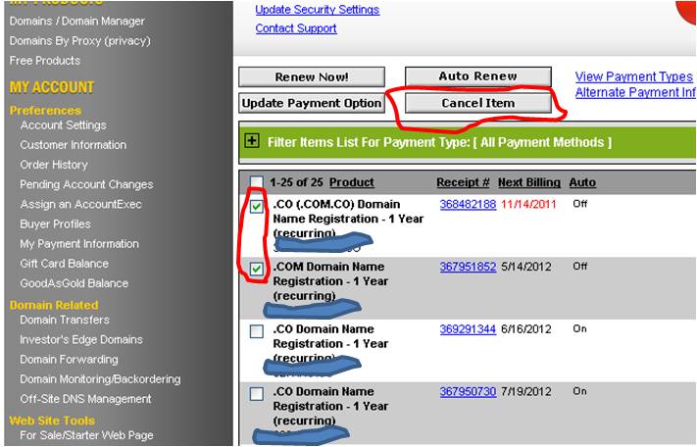
Task: Click the Auto Renew button
Action: click(477, 76)
